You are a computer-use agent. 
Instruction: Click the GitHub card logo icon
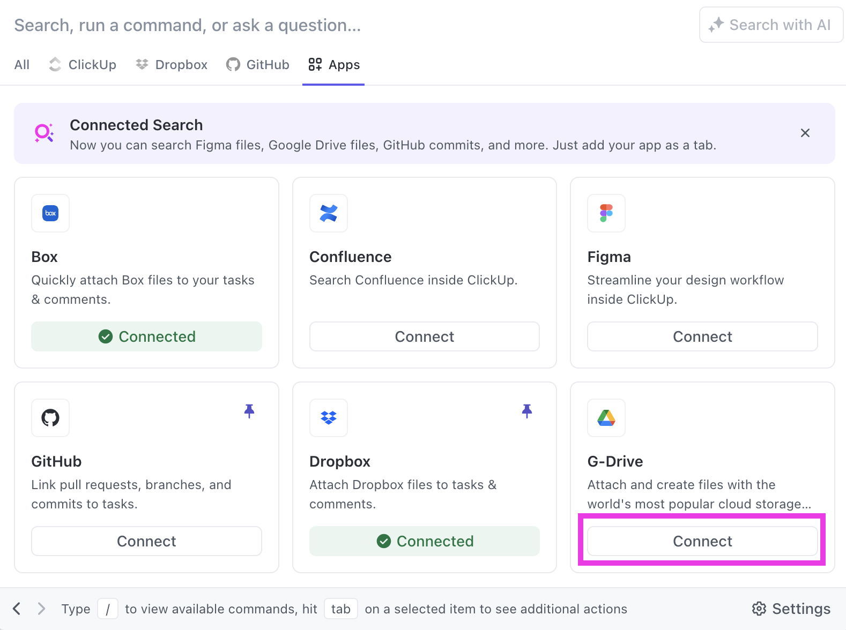[x=50, y=418]
